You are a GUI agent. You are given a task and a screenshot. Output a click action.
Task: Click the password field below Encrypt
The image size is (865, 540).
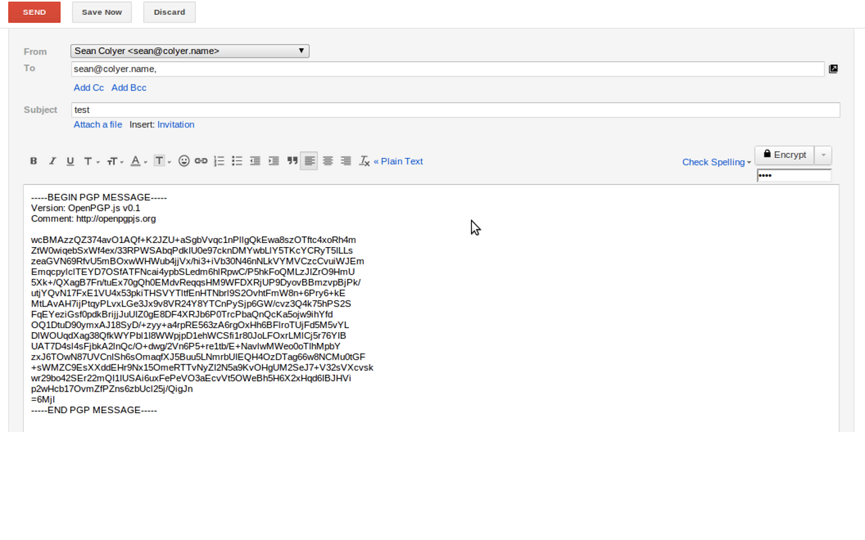(794, 175)
